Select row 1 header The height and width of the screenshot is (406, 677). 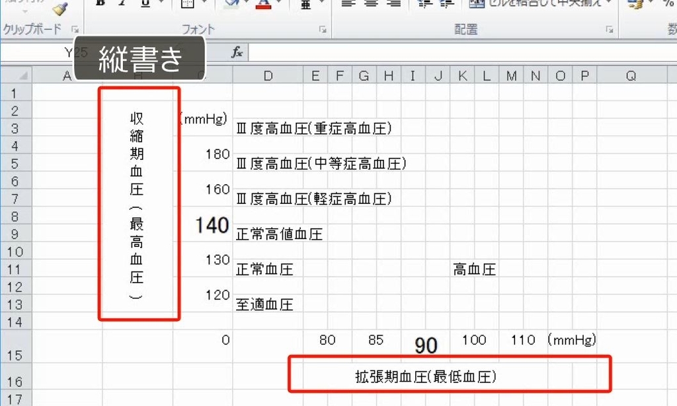pos(16,92)
